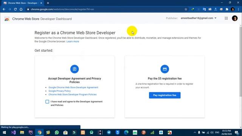Open File Explorer from the taskbar
This screenshot has width=242, height=136.
pyautogui.click(x=22, y=133)
